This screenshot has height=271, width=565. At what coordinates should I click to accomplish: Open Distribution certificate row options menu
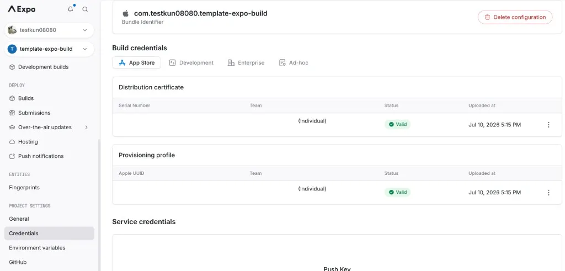(548, 125)
